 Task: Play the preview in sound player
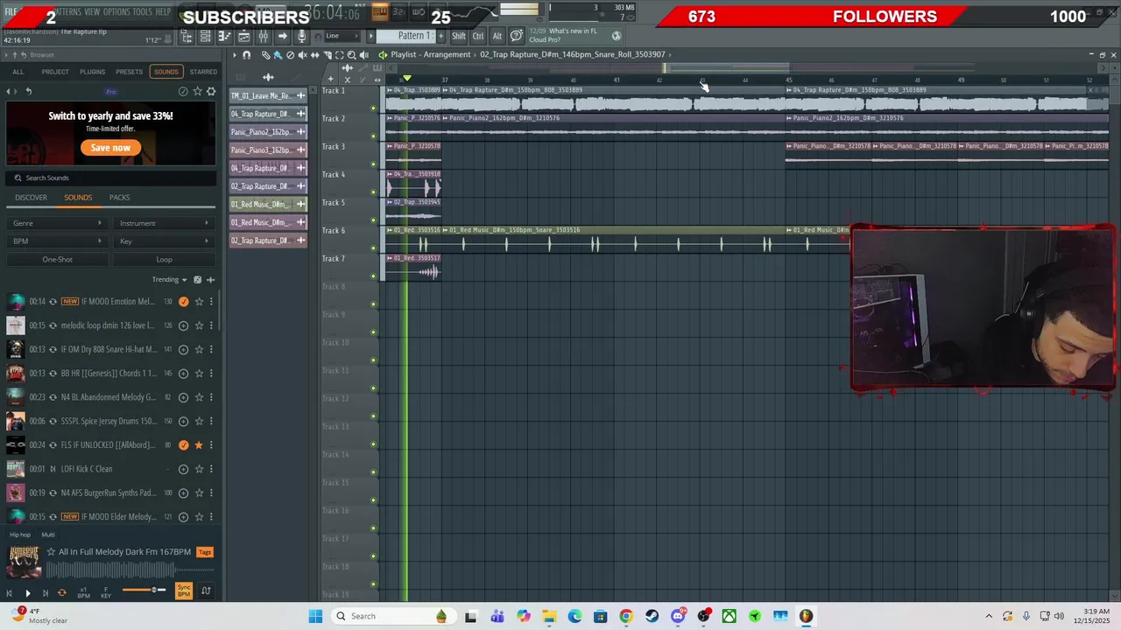click(28, 593)
